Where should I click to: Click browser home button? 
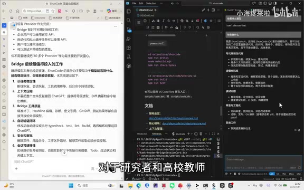point(17,11)
